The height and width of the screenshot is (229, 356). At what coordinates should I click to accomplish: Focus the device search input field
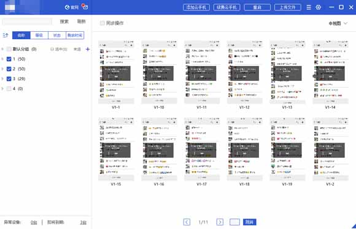click(27, 21)
